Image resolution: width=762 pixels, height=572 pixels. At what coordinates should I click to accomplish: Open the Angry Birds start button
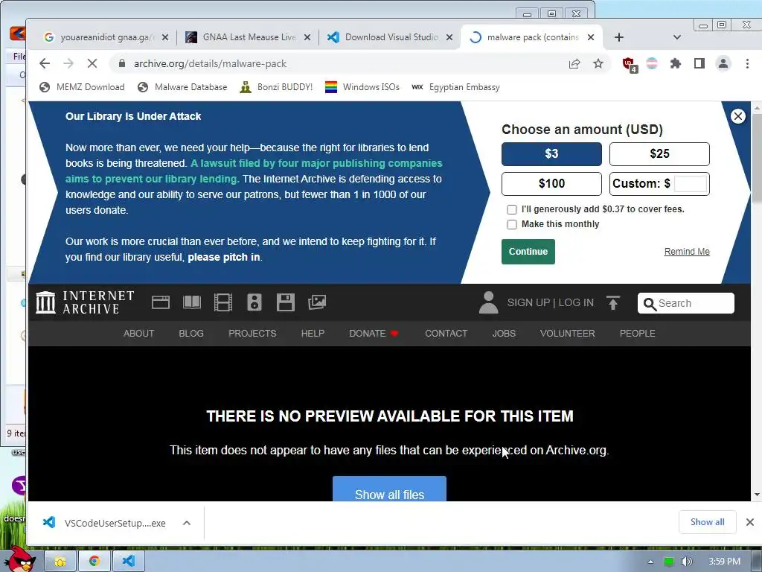[x=22, y=559]
